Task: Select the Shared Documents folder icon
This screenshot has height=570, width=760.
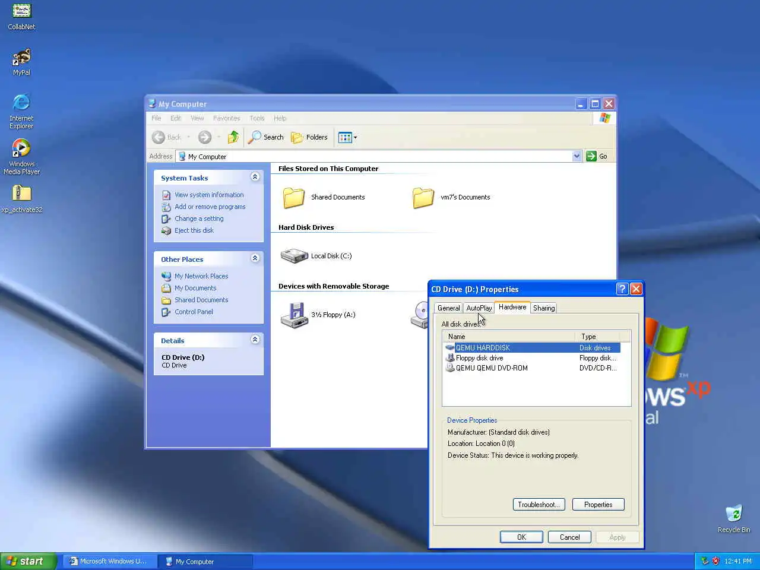Action: point(294,197)
